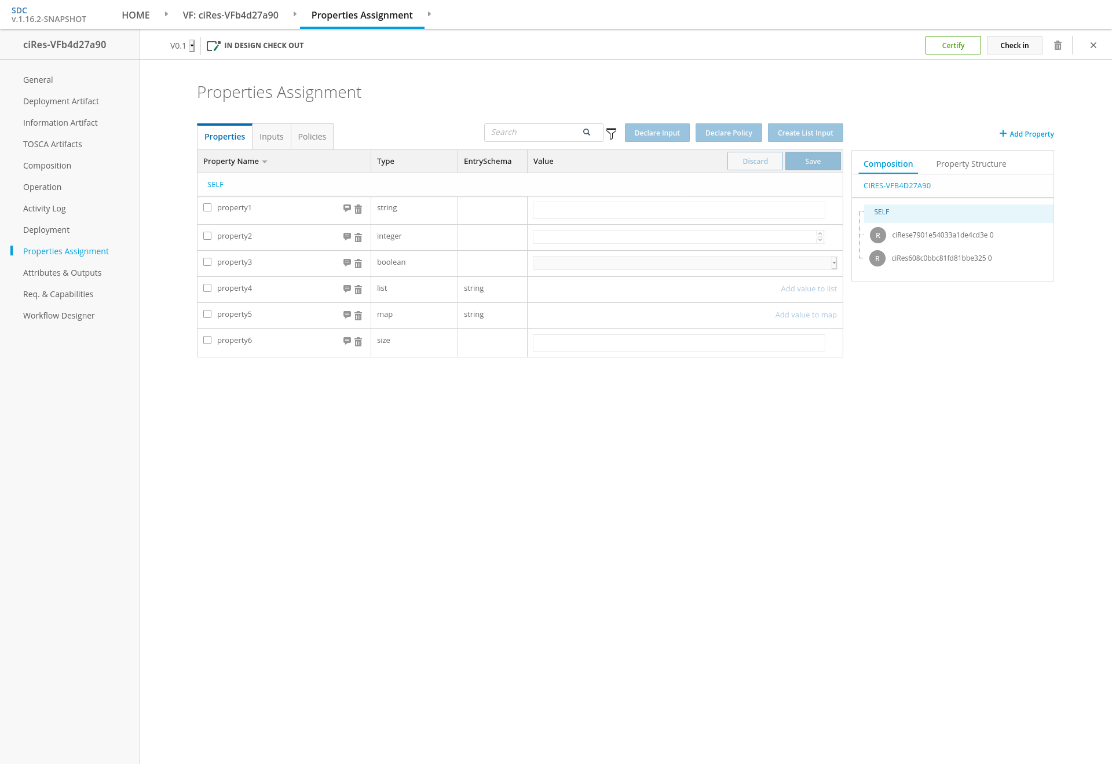The image size is (1112, 764).
Task: Open the property3 boolean value dropdown
Action: 685,263
